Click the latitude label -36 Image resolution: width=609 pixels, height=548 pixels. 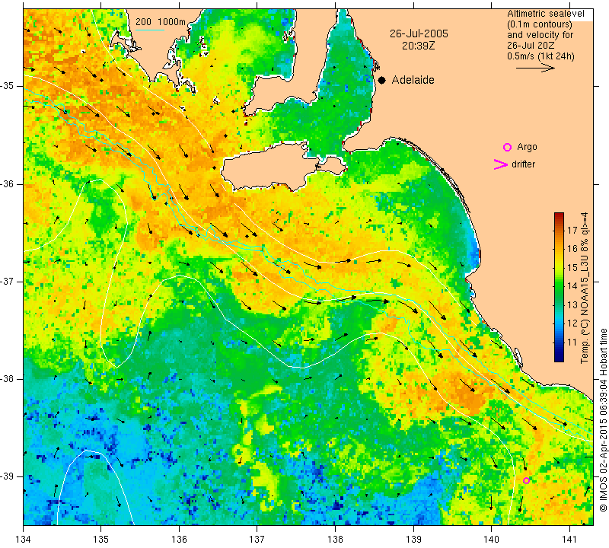point(7,183)
